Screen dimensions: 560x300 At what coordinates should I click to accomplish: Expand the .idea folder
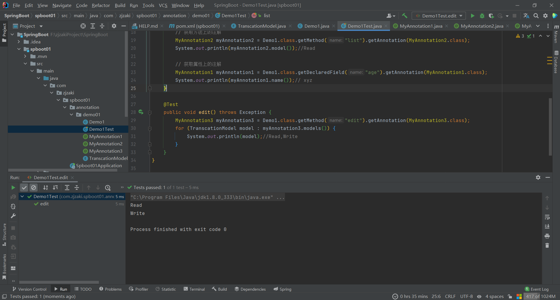point(19,42)
